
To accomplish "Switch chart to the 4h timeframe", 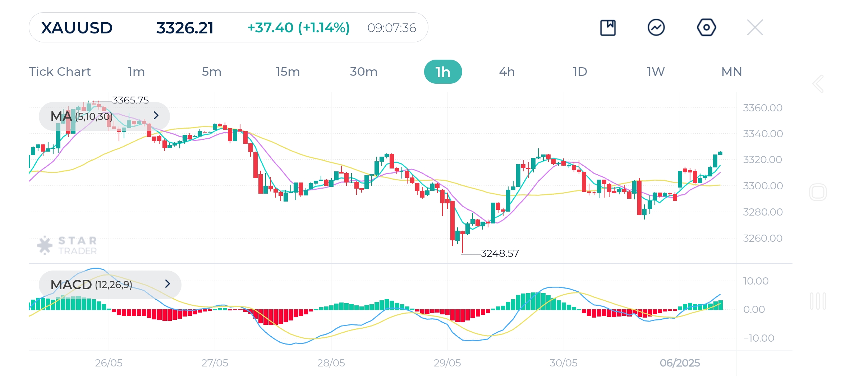I will click(x=507, y=71).
